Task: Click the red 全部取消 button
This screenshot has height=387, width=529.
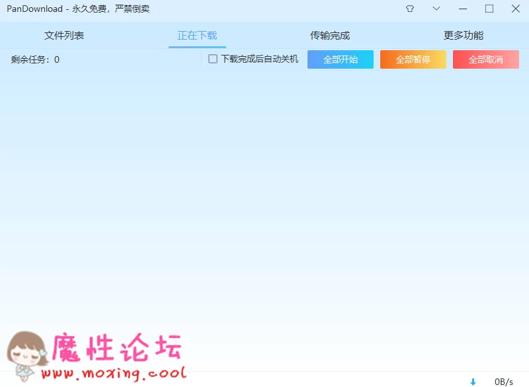Action: click(x=486, y=59)
